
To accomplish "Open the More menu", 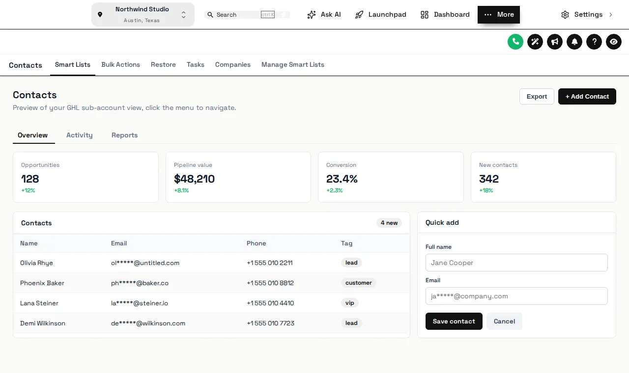I will pyautogui.click(x=499, y=15).
